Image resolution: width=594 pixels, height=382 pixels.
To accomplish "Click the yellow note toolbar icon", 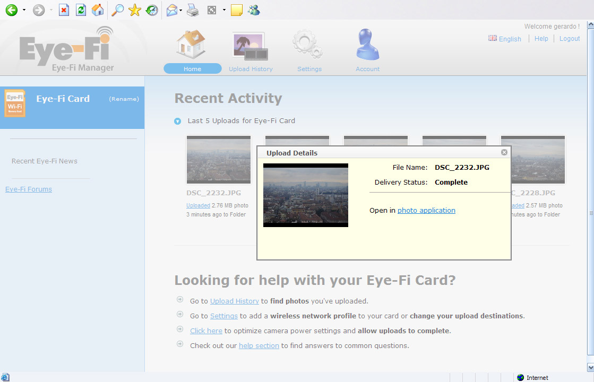I will point(236,10).
